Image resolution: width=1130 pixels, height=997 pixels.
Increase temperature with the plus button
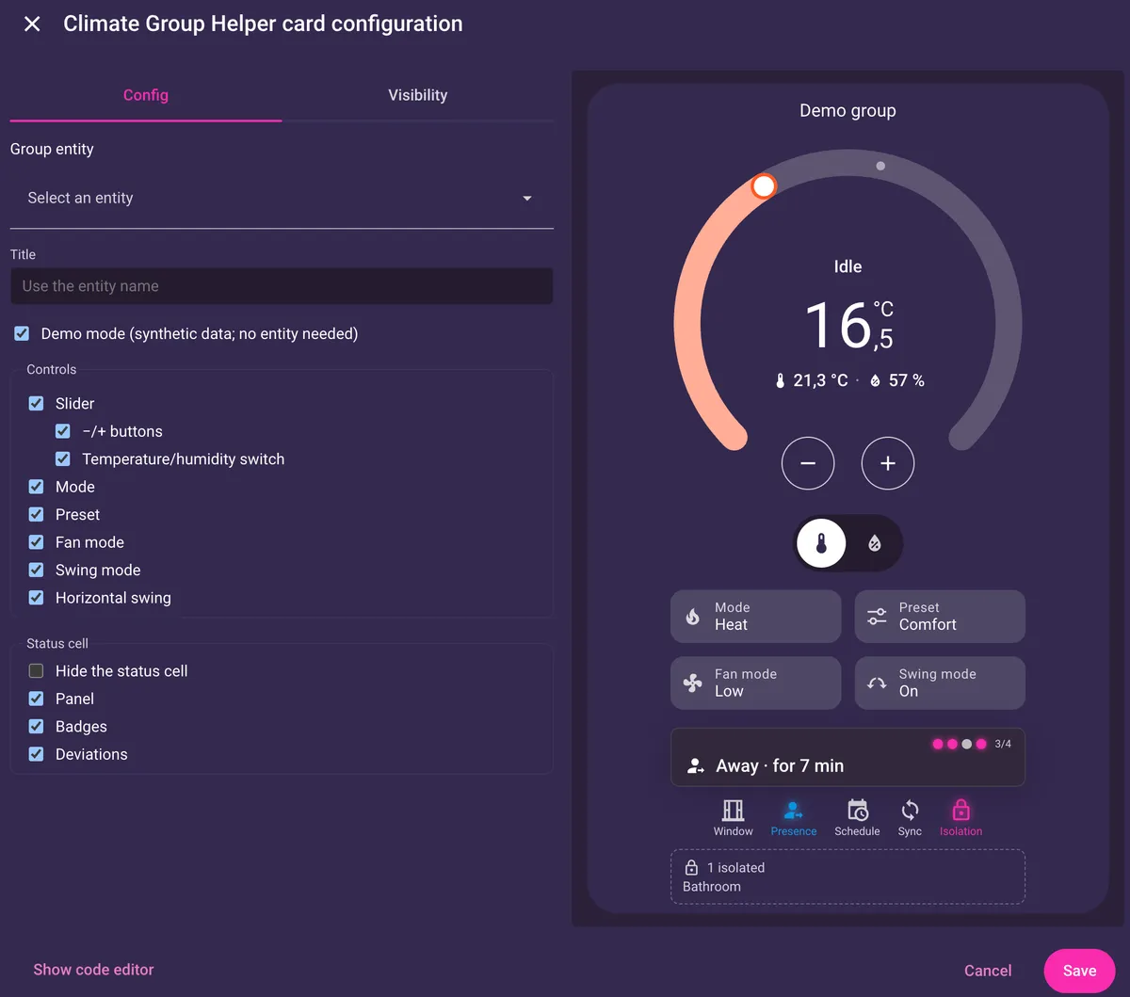(x=888, y=463)
